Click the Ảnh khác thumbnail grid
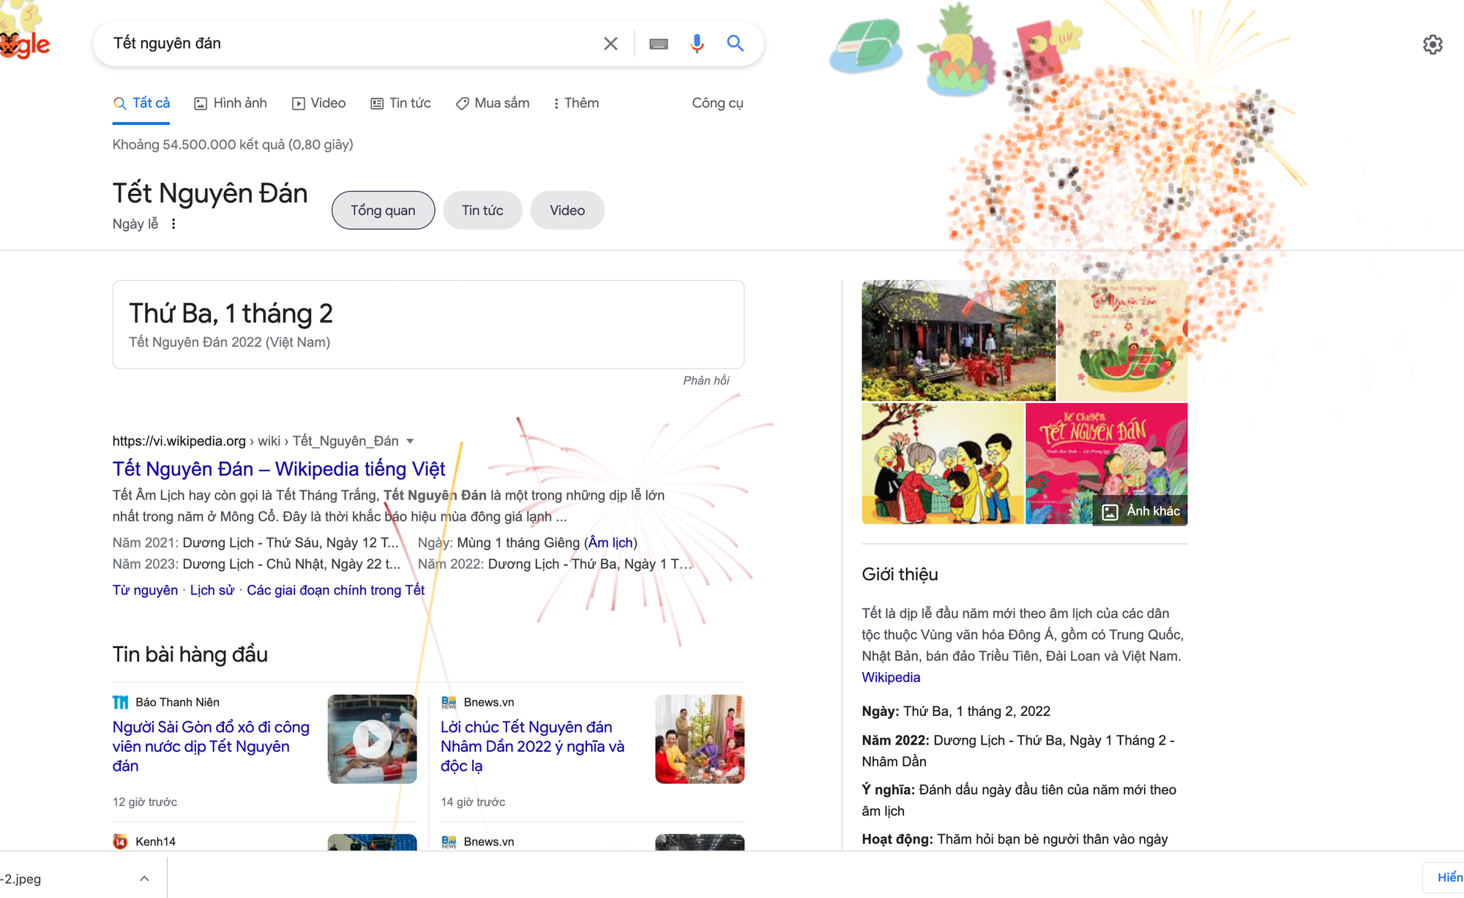Screen dimensions: 1464x898 pos(1140,510)
